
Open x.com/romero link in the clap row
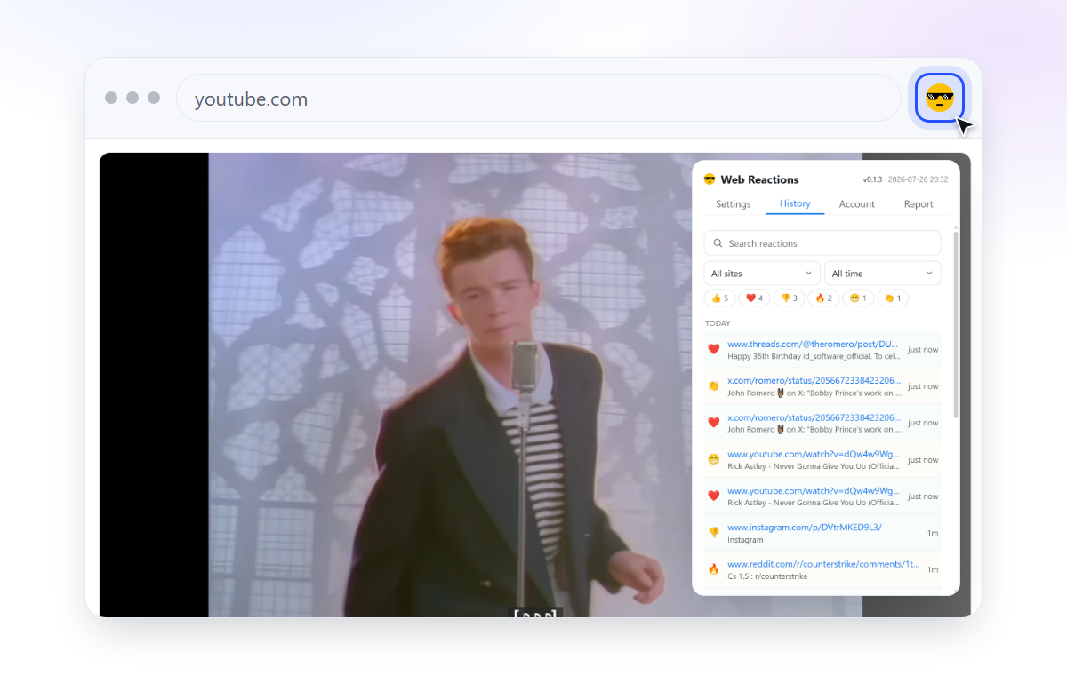(814, 380)
